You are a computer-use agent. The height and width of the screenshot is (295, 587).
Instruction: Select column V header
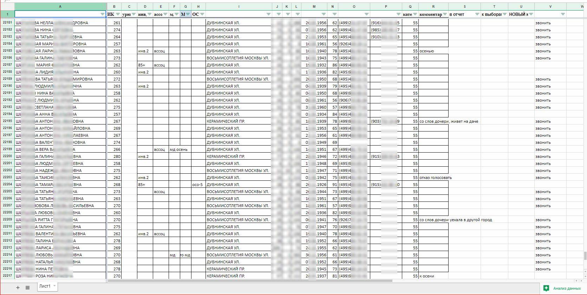(550, 7)
